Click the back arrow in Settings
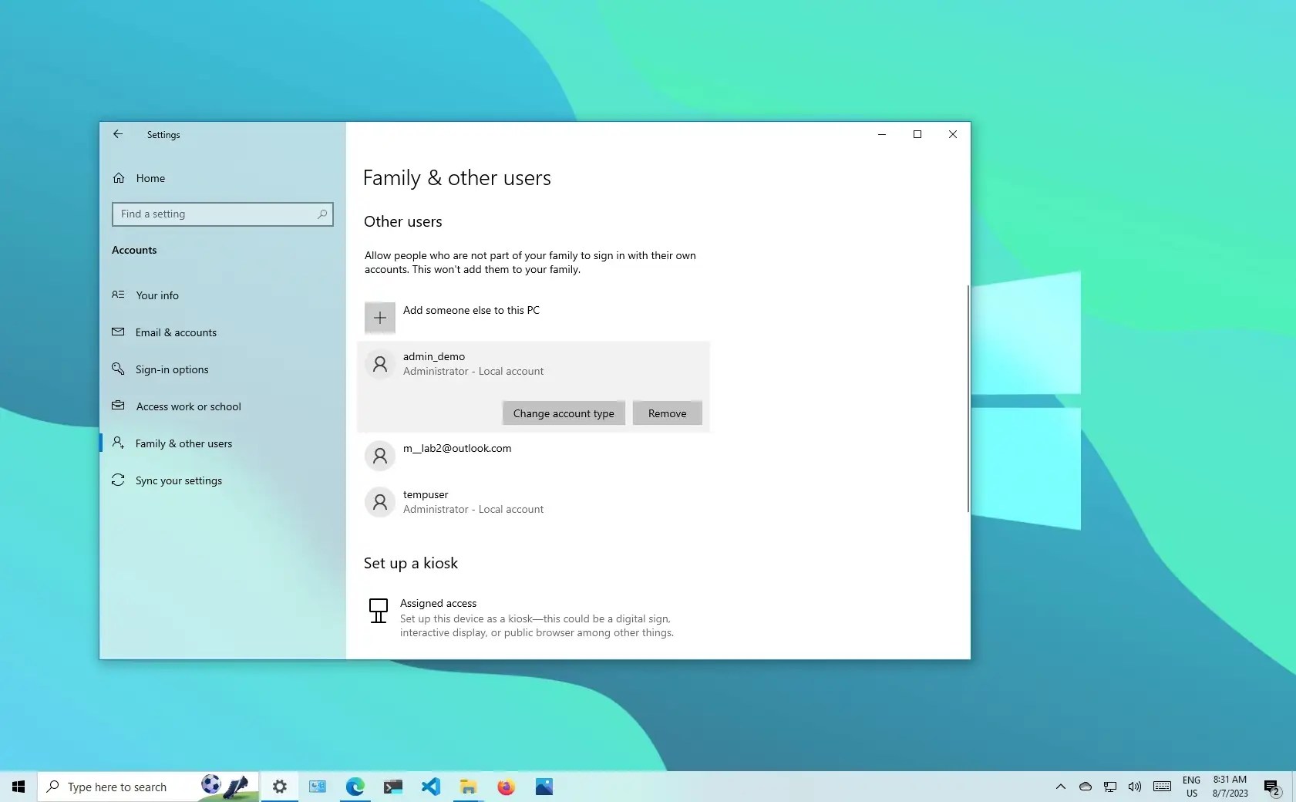The width and height of the screenshot is (1296, 802). [x=117, y=134]
